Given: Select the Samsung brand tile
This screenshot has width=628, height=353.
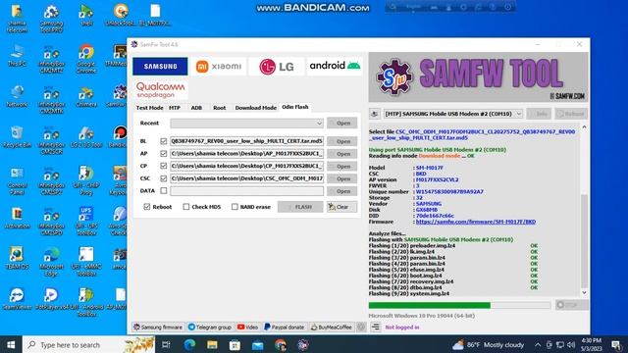Looking at the screenshot, I should [x=160, y=67].
